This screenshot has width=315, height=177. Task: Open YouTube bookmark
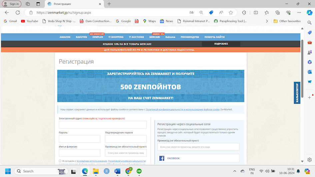click(x=30, y=21)
